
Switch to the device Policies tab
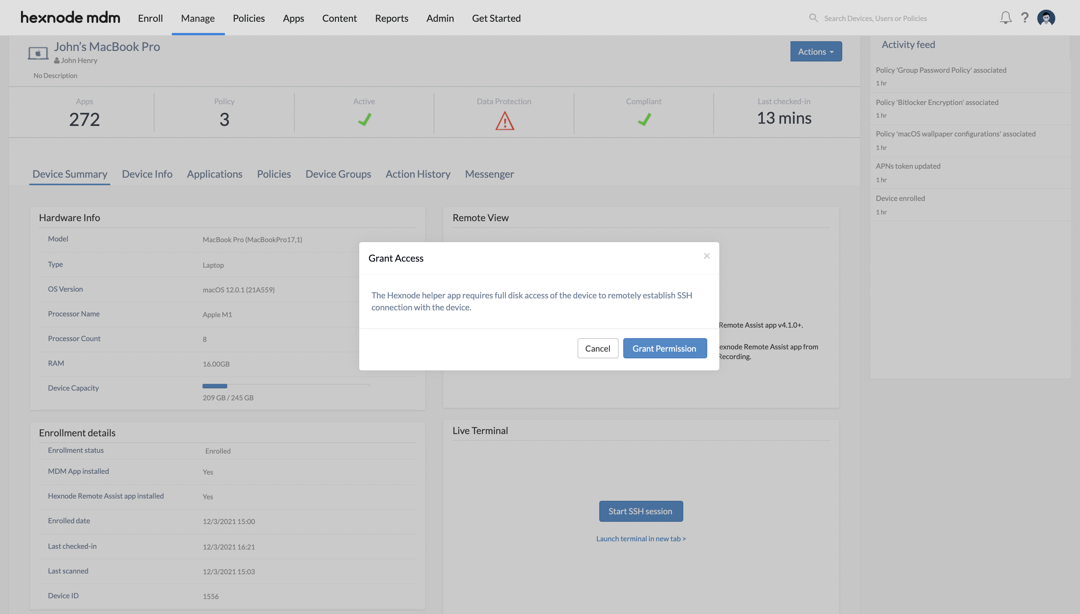coord(274,174)
